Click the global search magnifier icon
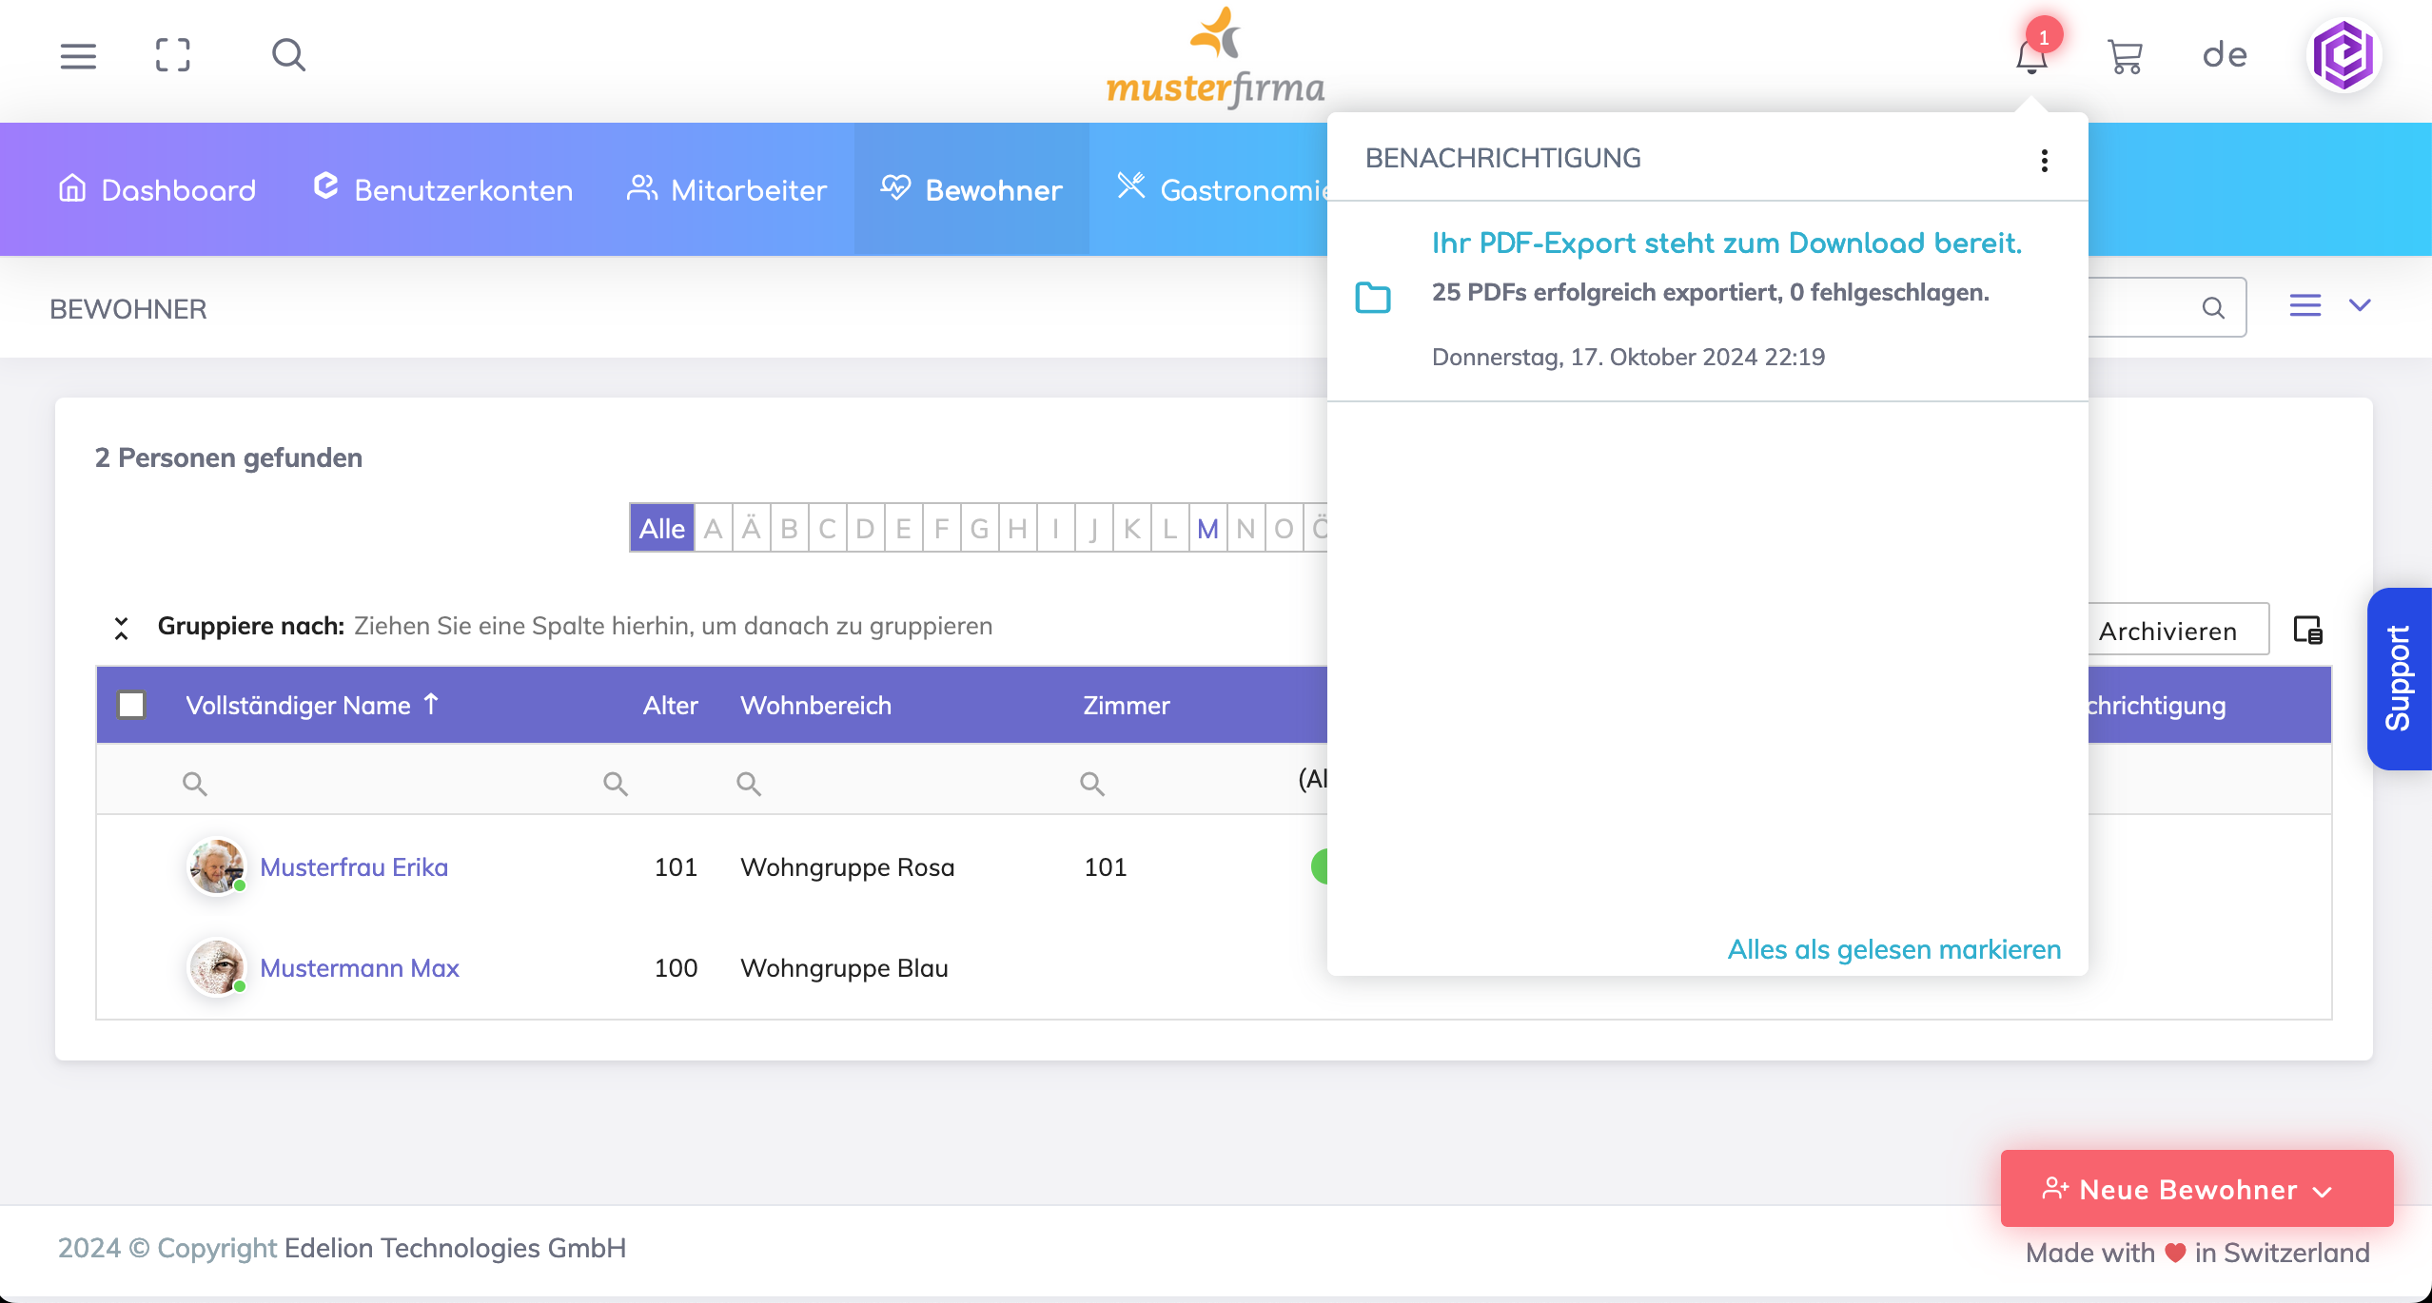This screenshot has width=2432, height=1303. pyautogui.click(x=288, y=56)
